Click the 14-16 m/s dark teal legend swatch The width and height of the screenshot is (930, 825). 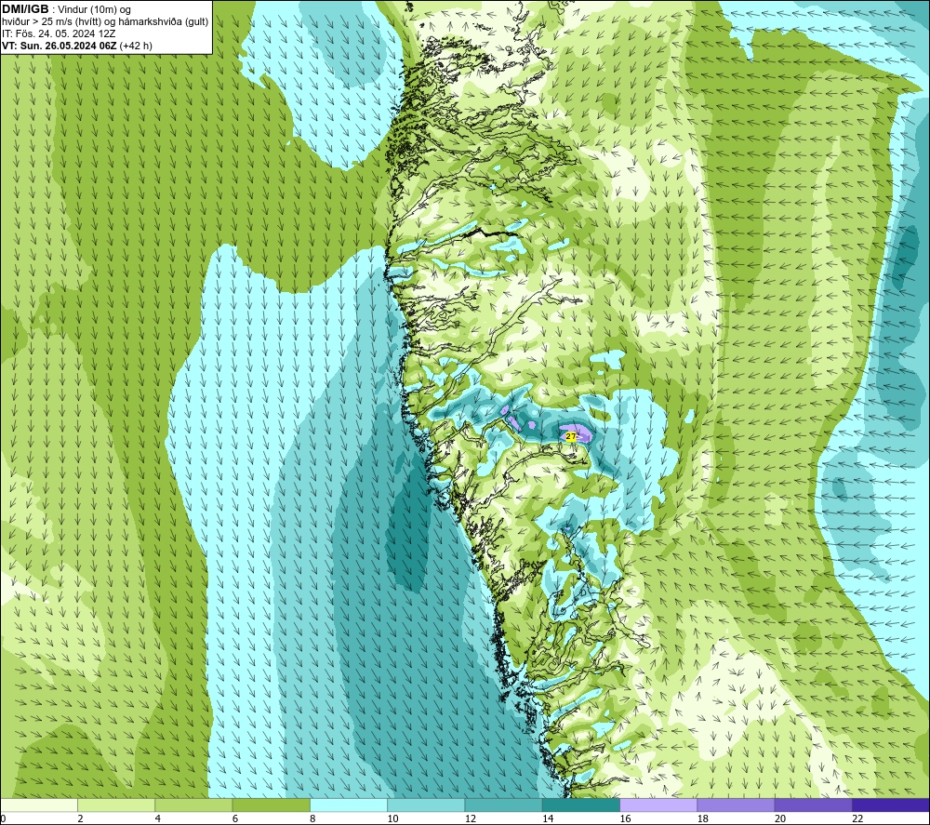(x=581, y=805)
